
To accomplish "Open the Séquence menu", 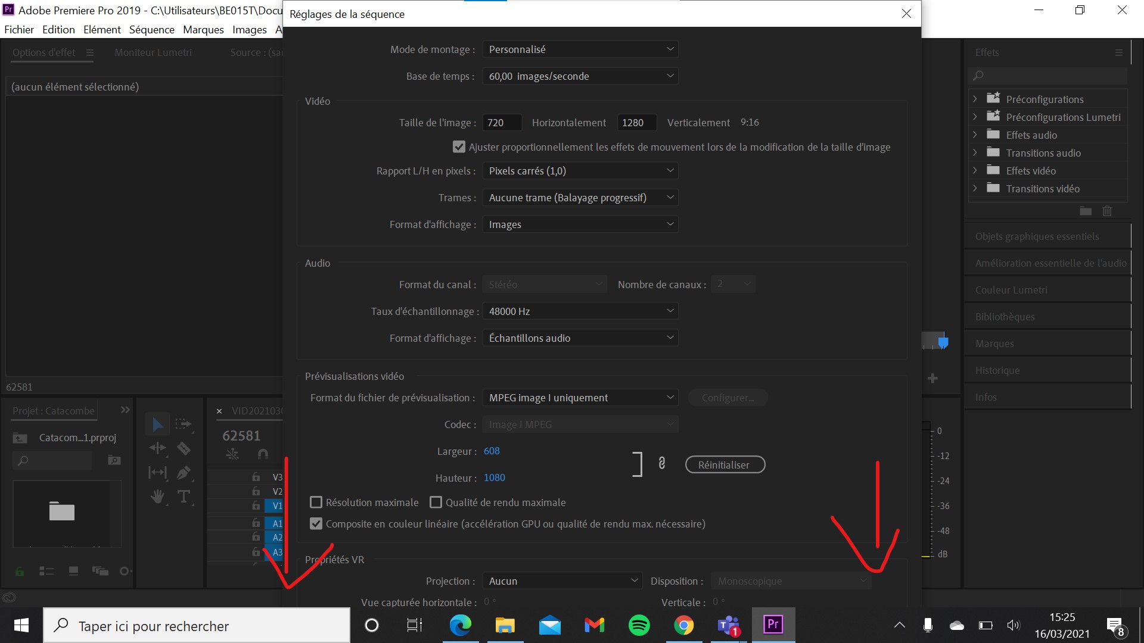I will [x=152, y=29].
